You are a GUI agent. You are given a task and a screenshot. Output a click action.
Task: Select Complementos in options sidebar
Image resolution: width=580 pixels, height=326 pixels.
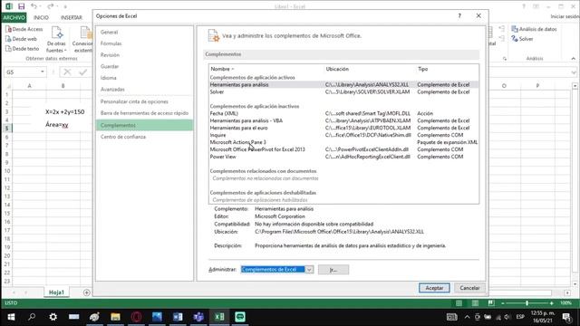(x=144, y=125)
